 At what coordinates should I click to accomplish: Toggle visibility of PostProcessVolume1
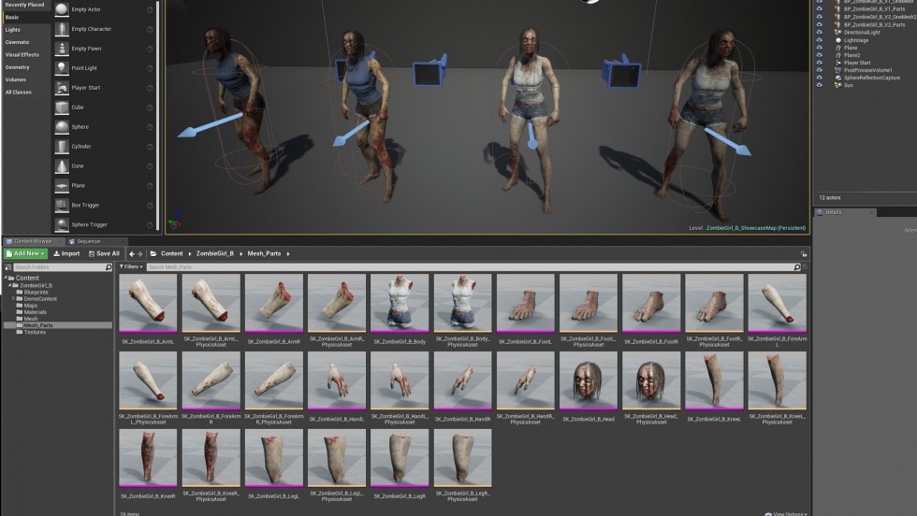(820, 70)
